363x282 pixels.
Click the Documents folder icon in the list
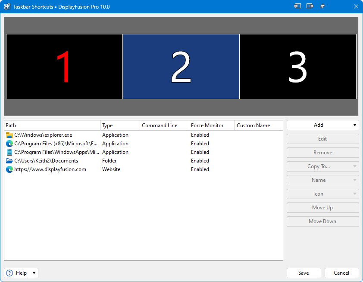(9, 161)
